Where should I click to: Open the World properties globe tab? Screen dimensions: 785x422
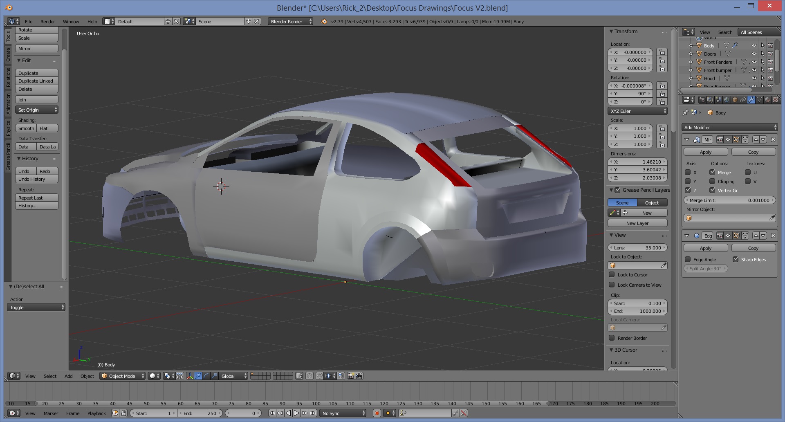point(727,100)
